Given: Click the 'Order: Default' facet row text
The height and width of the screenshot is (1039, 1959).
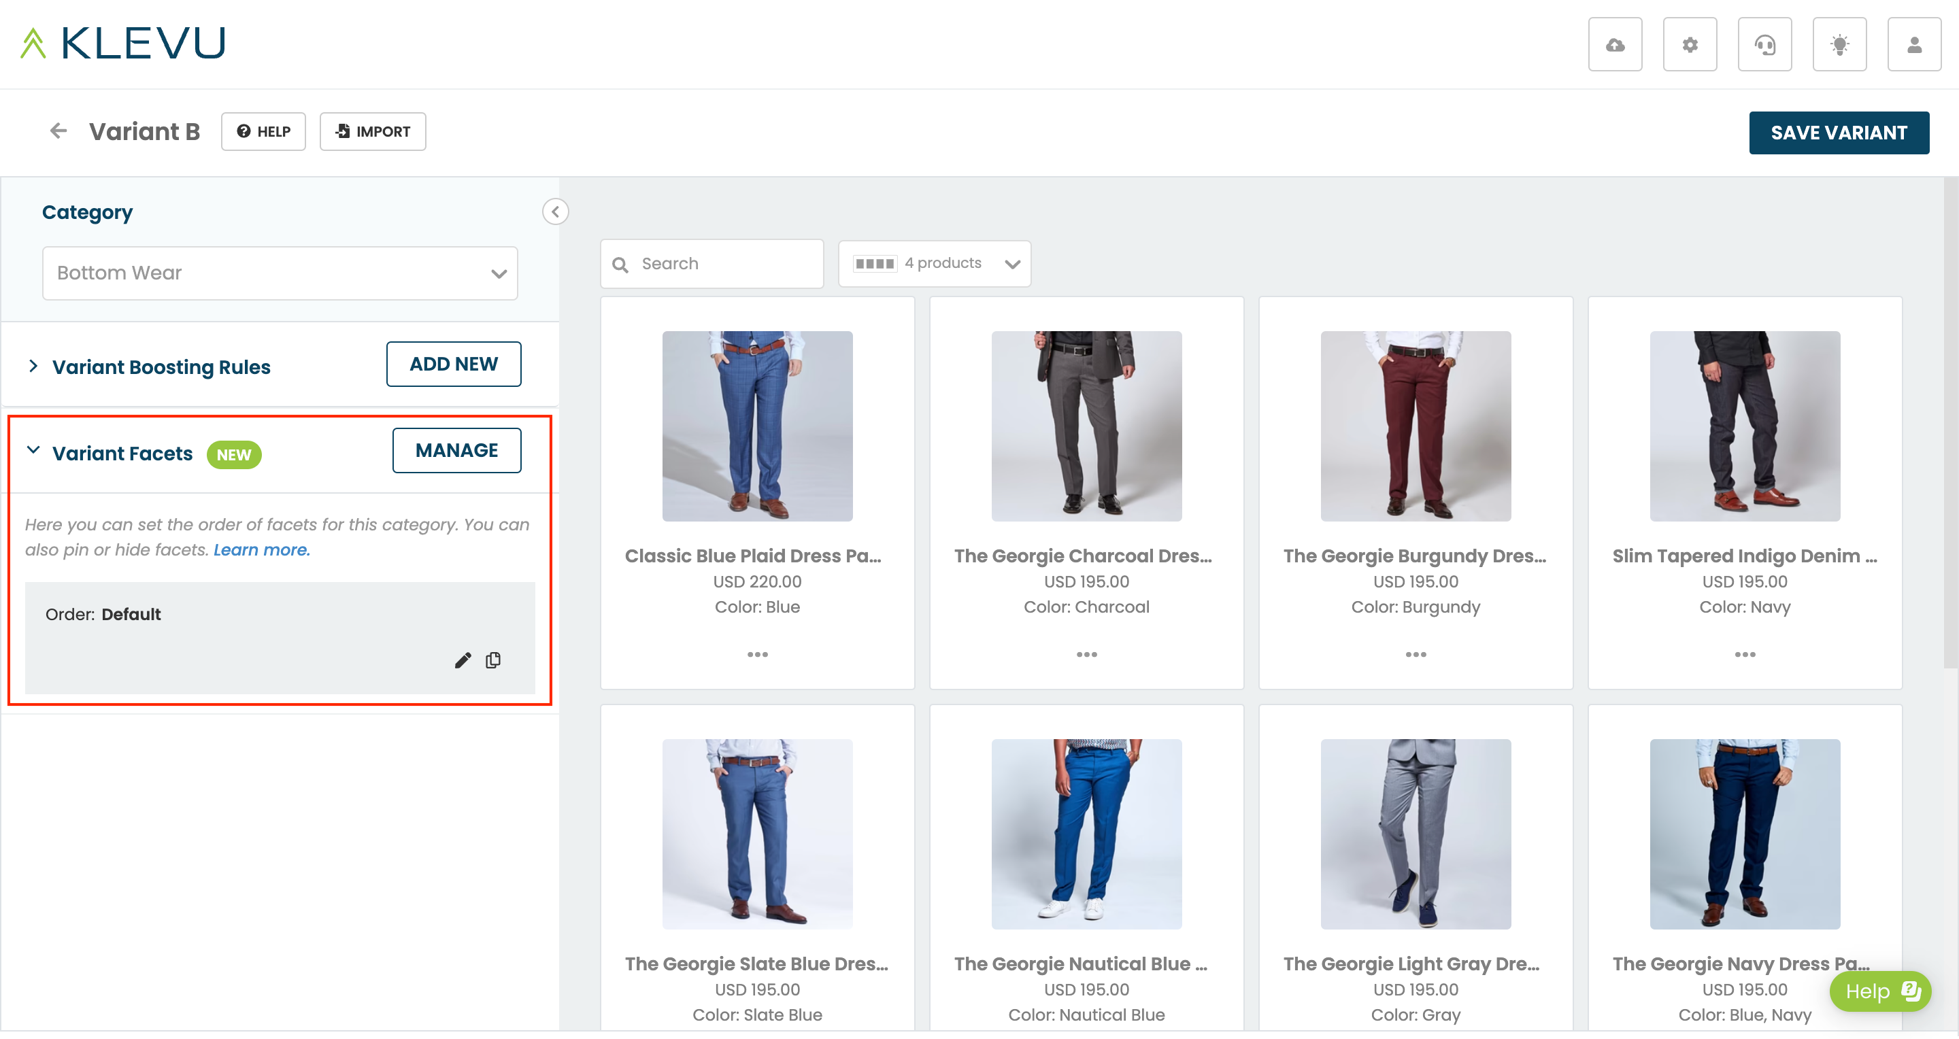Looking at the screenshot, I should [x=103, y=614].
